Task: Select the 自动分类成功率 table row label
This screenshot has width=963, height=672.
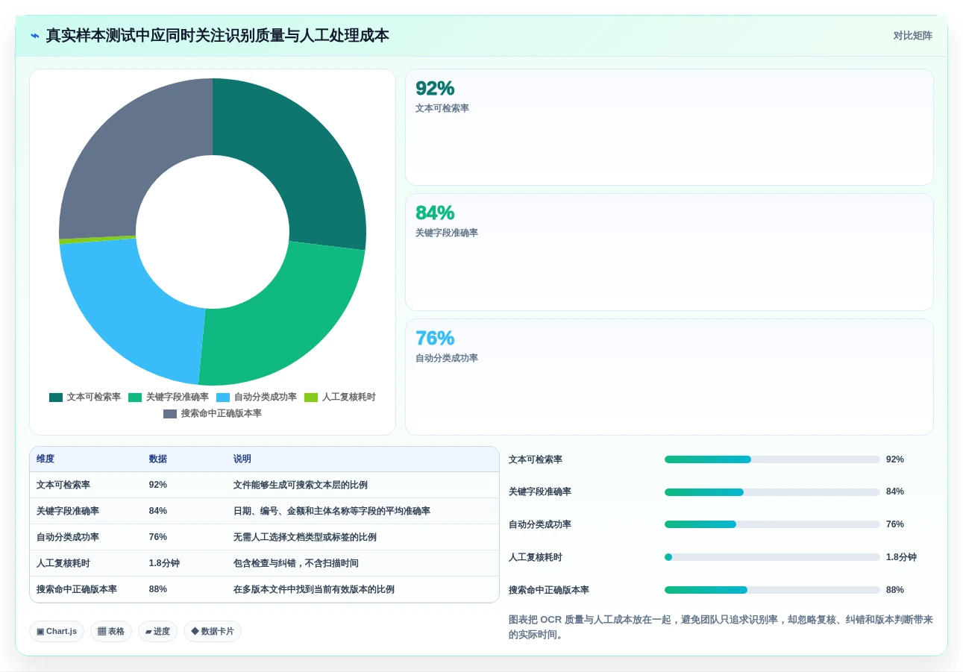Action: (68, 537)
